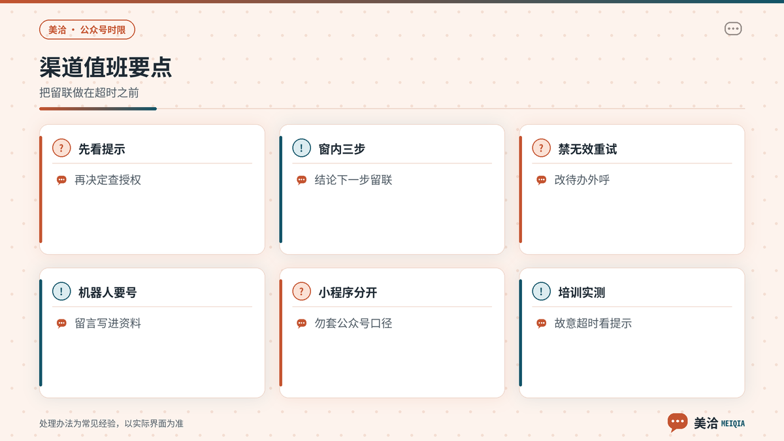
Task: Click the exclamation icon beside 机器人要号
Action: pos(61,291)
